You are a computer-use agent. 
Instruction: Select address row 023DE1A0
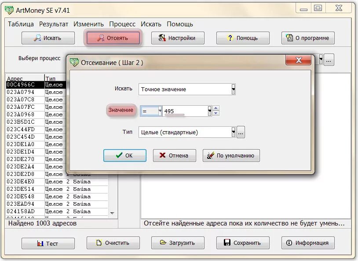[x=36, y=144]
